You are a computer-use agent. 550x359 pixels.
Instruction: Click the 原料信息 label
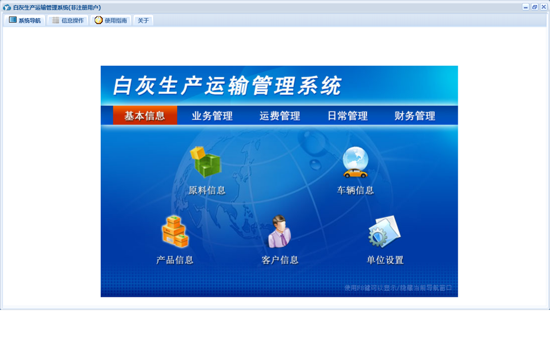tap(206, 191)
